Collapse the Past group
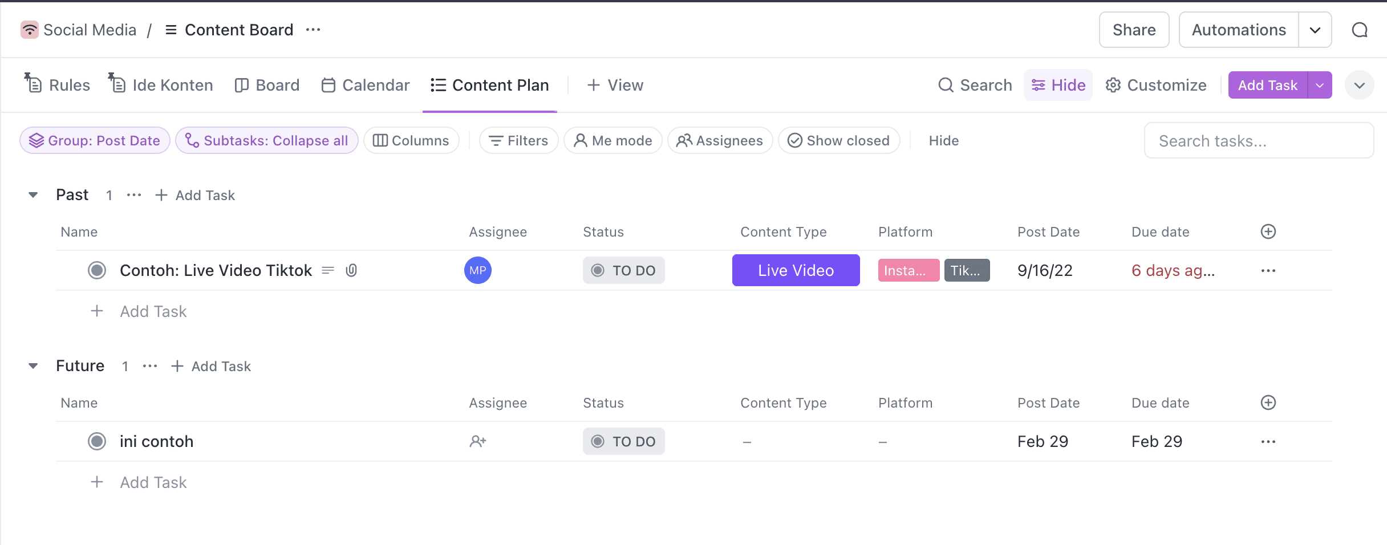The height and width of the screenshot is (545, 1387). coord(33,195)
